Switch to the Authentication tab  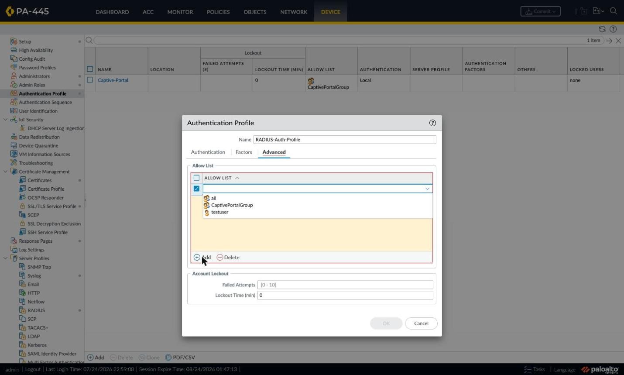pyautogui.click(x=208, y=152)
